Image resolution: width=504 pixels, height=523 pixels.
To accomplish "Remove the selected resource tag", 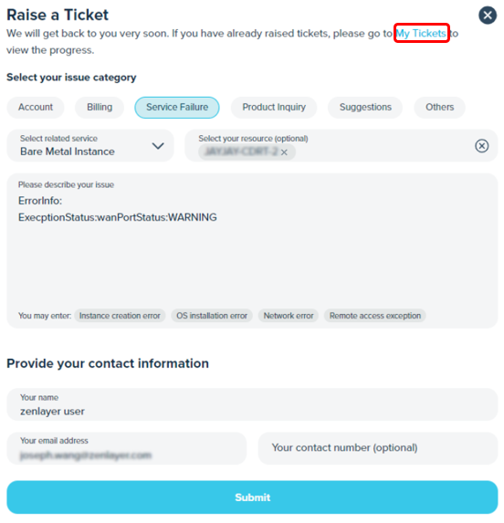I will click(x=284, y=152).
